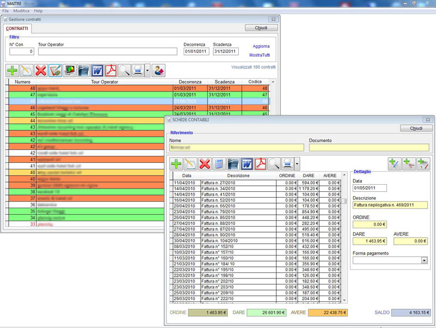Click user with arrow icon in contracts toolbar
436x328 pixels.
[x=159, y=70]
